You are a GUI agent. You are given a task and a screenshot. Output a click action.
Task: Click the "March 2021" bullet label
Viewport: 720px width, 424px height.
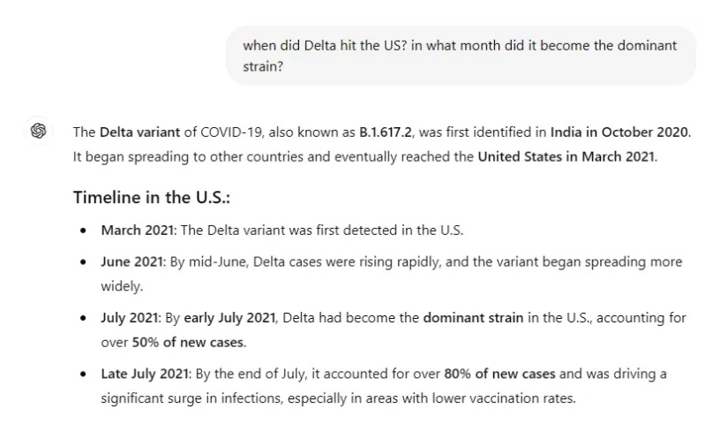139,230
